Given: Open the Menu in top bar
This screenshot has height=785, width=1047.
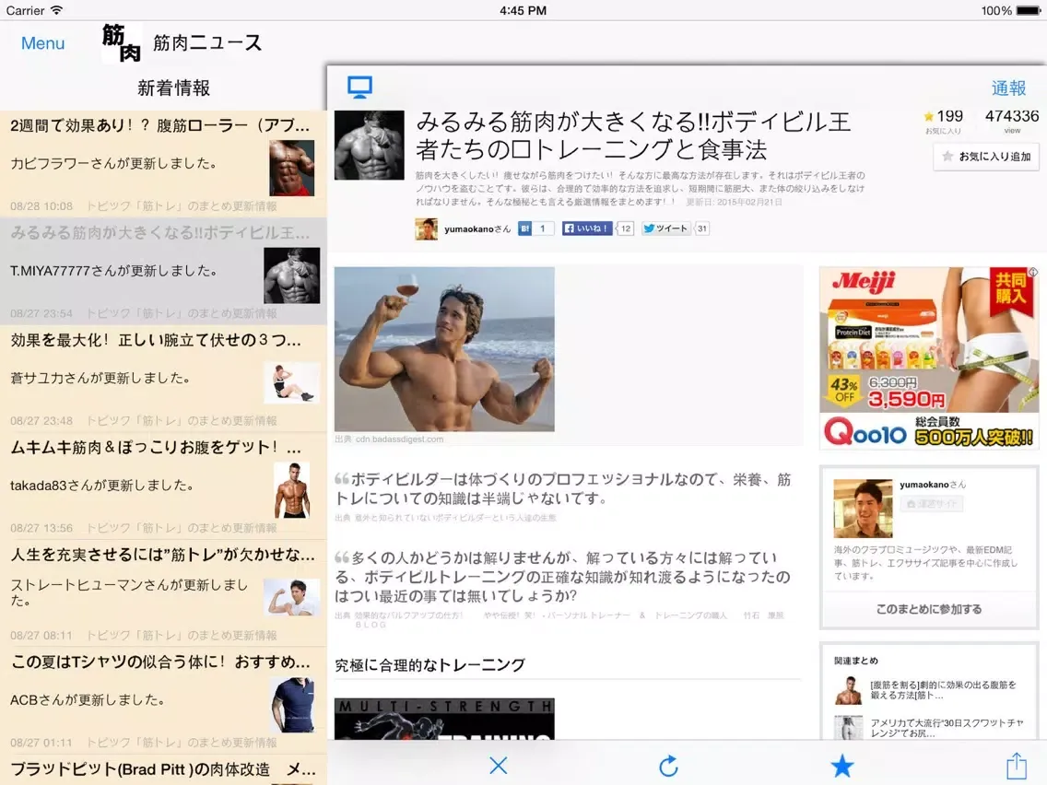Looking at the screenshot, I should click(x=42, y=43).
